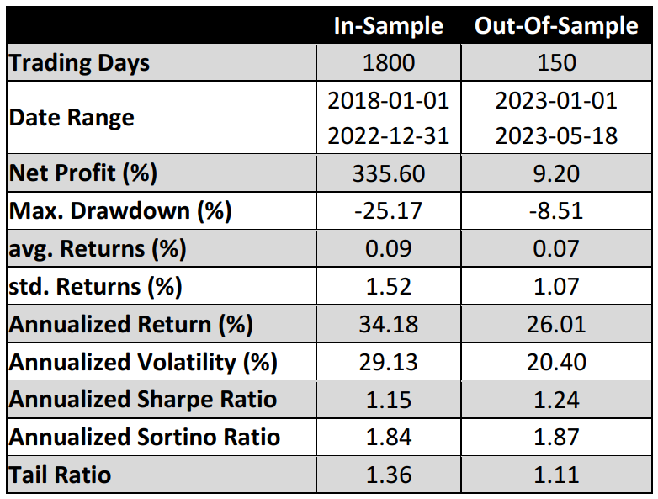Viewport: 658px width, 499px height.
Task: Select the Net Profit (%) row label
Action: pos(83,173)
